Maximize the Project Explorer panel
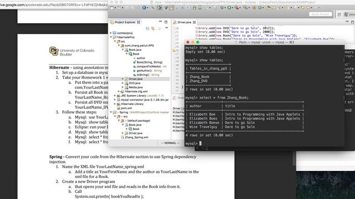This screenshot has height=199, width=355. tap(166, 22)
